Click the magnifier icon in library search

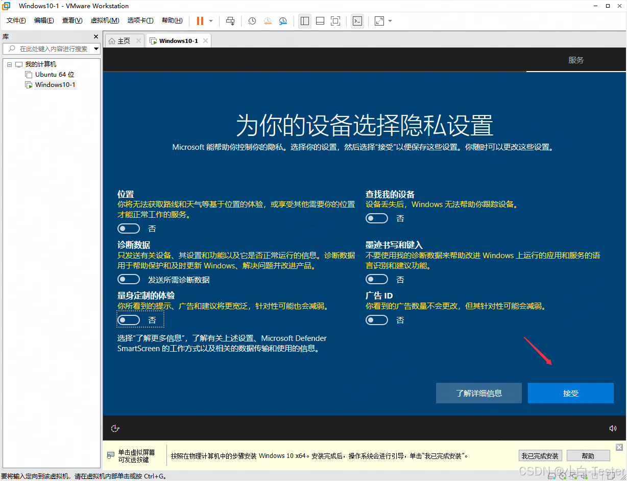(x=11, y=49)
